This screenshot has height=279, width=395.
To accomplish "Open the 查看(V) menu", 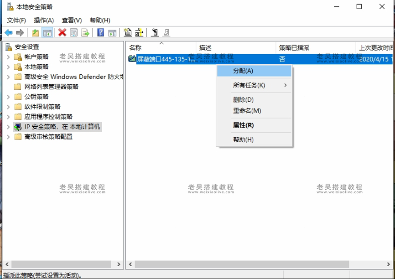I will point(69,20).
